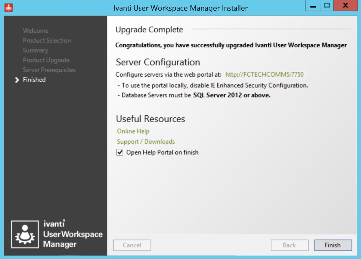Go to the Product Selection step

(47, 41)
